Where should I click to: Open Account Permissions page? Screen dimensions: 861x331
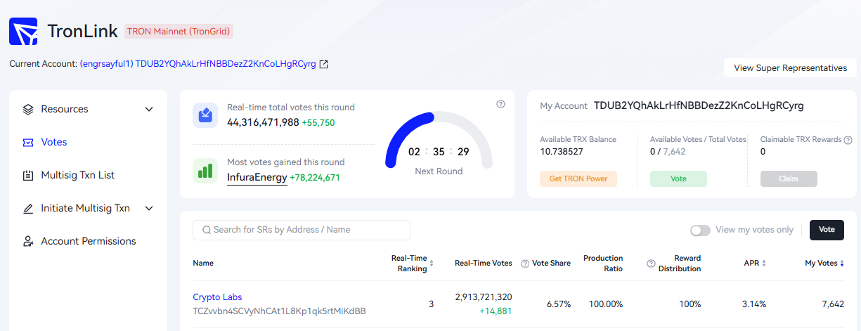(89, 241)
